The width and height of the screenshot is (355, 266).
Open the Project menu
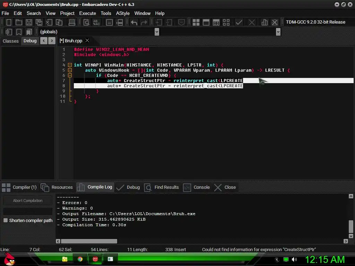67,14
